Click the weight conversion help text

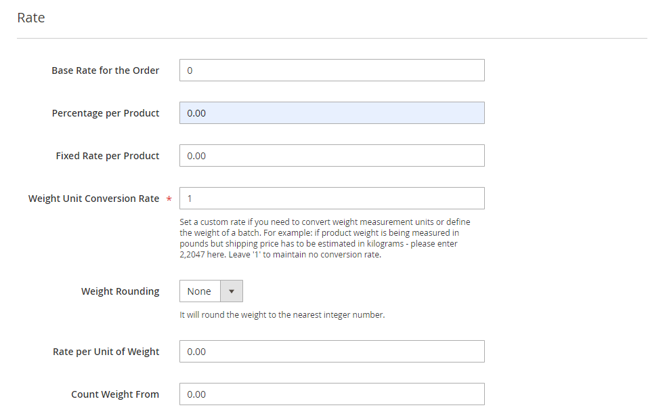[x=325, y=239]
